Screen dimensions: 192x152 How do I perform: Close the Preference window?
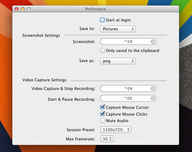[x=17, y=9]
